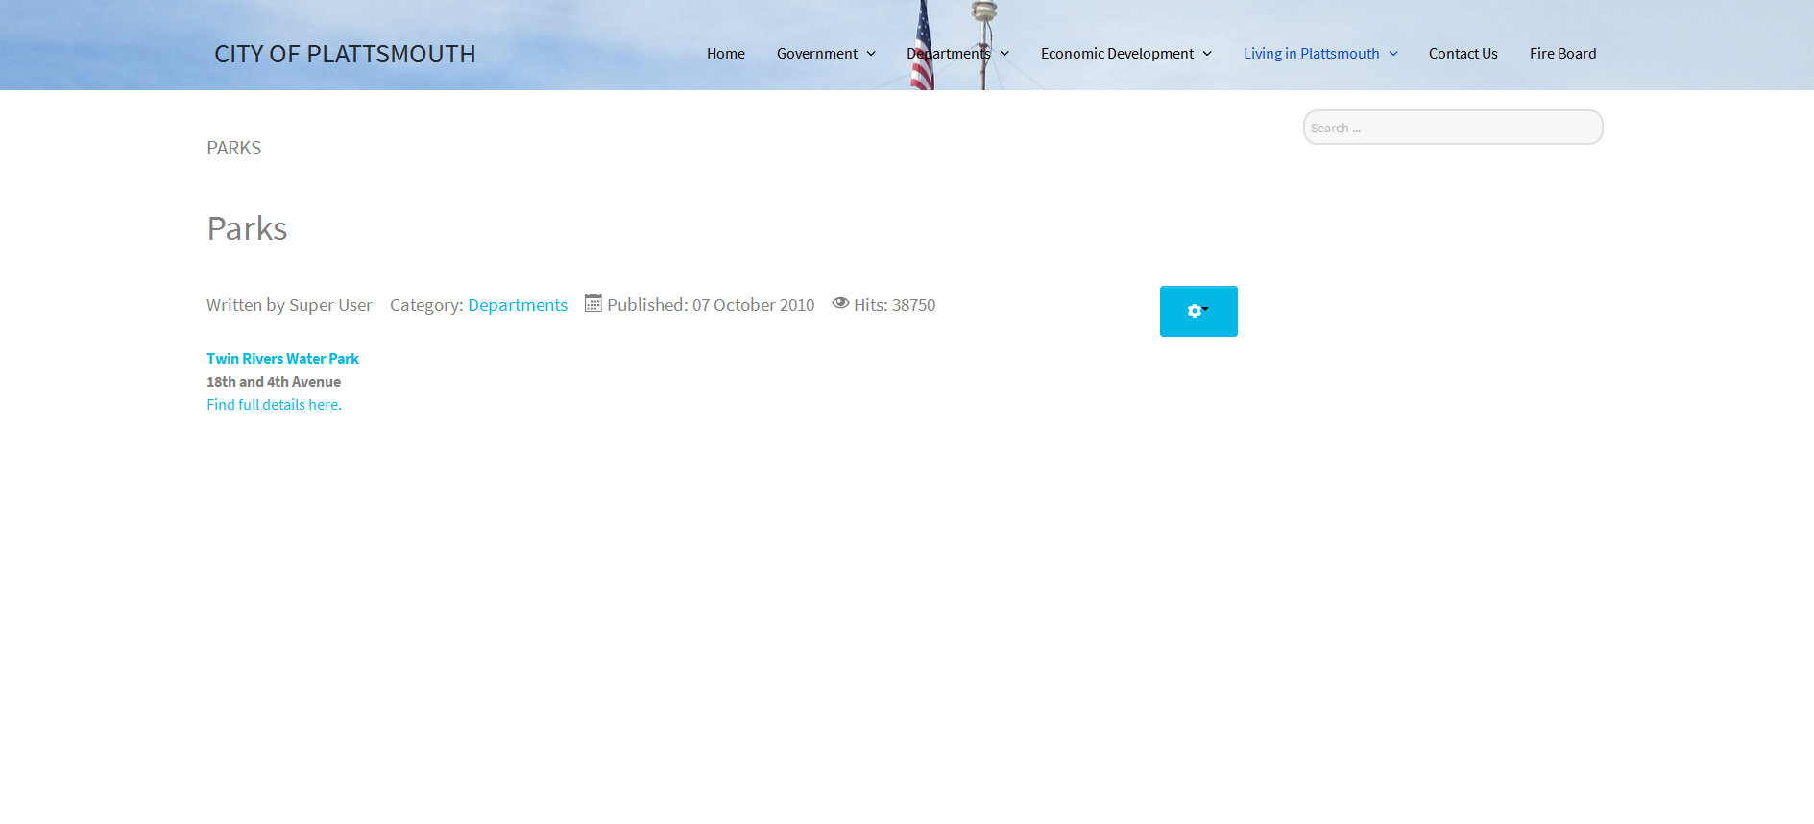Click into the Search field

1452,128
